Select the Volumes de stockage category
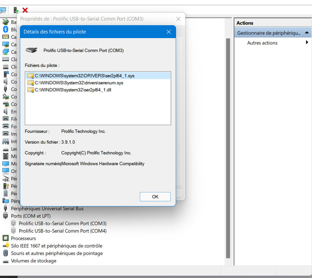Image resolution: width=312 pixels, height=278 pixels. [33, 261]
